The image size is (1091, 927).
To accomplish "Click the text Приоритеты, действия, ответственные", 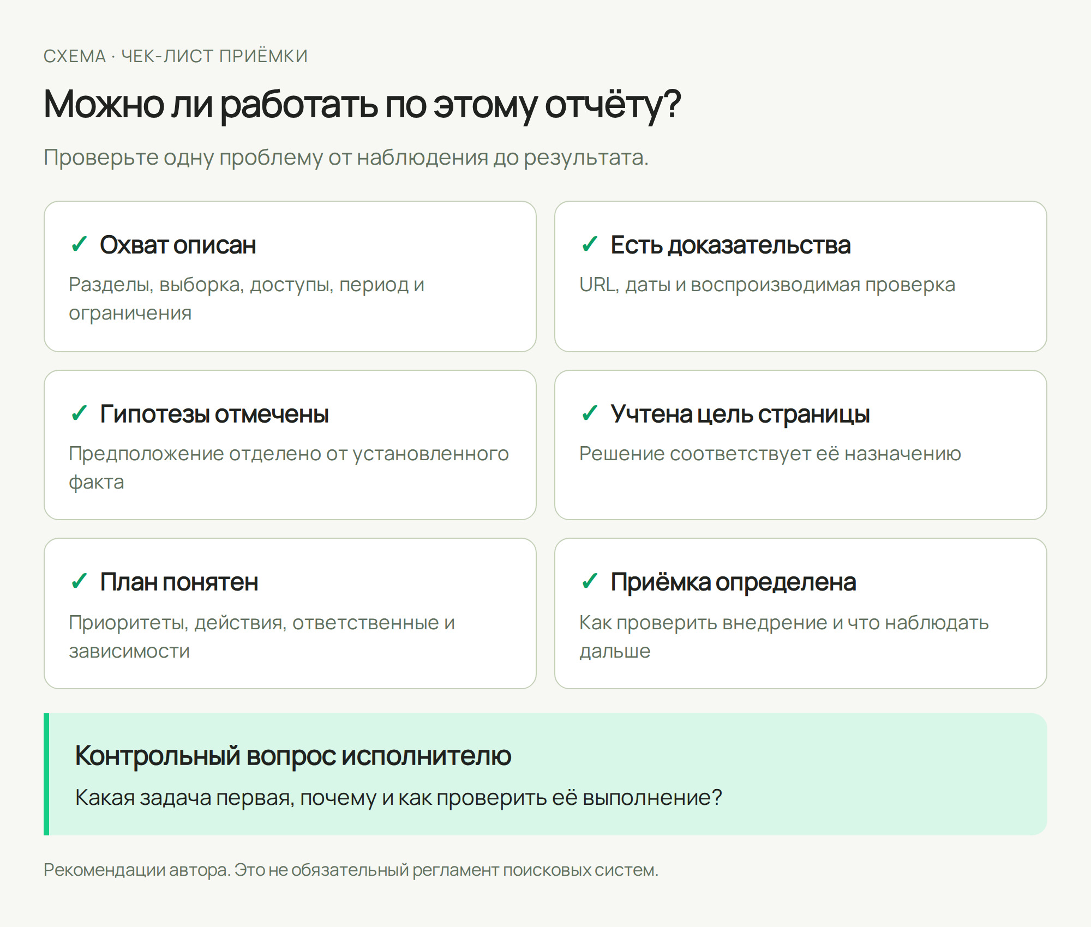I will click(254, 623).
